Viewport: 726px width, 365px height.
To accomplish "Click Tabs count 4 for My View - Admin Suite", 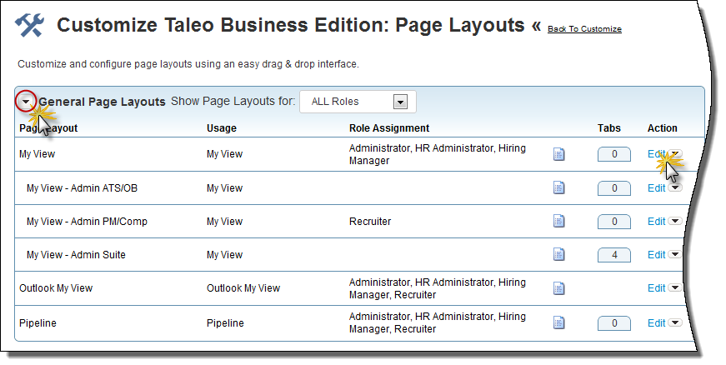I will [x=614, y=255].
